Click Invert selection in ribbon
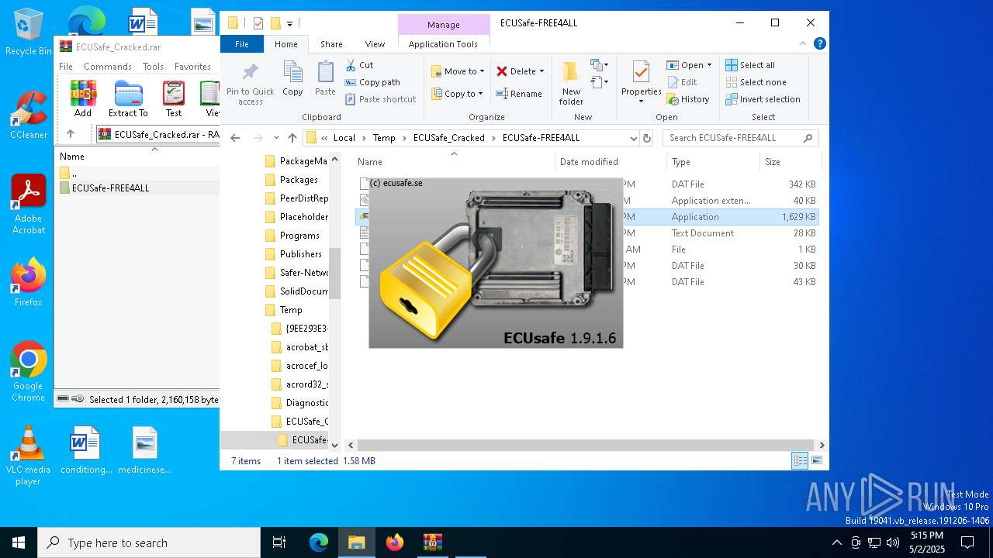This screenshot has height=558, width=993. click(x=763, y=99)
